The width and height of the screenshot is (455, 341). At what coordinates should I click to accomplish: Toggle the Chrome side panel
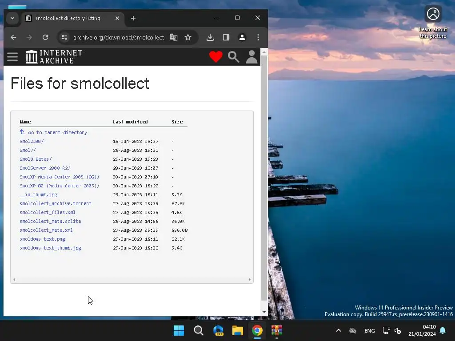tap(226, 37)
